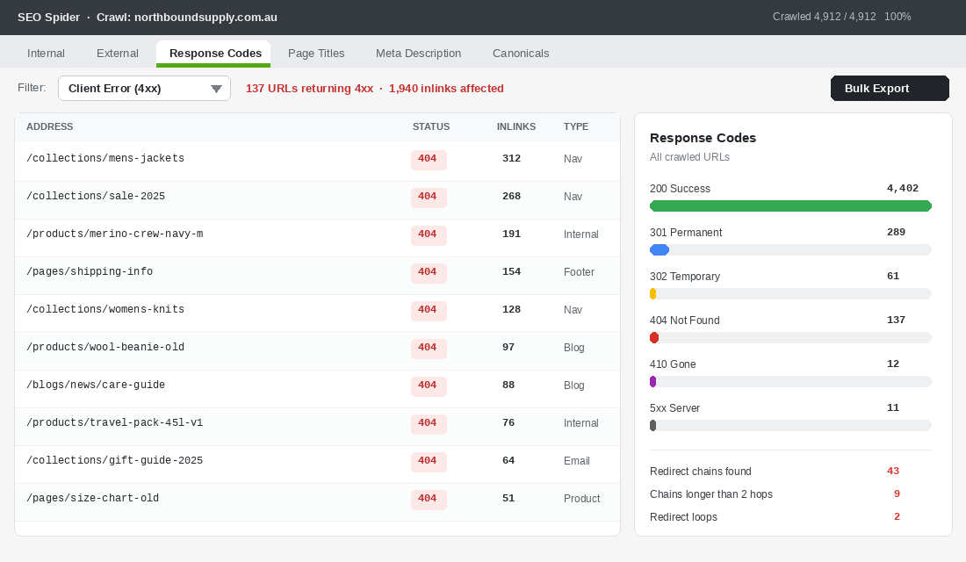Click the Email type cell
The width and height of the screenshot is (966, 562).
pyautogui.click(x=577, y=460)
